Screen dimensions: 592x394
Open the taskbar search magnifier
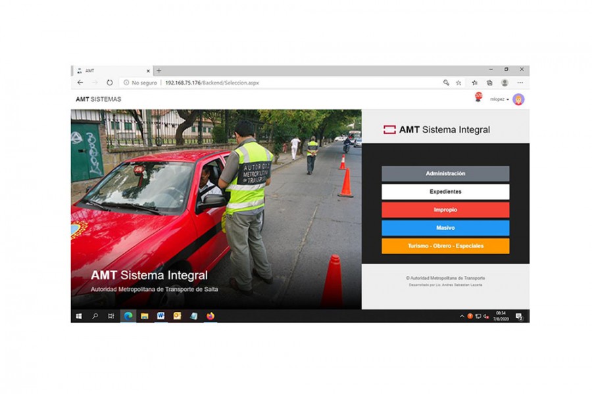95,316
